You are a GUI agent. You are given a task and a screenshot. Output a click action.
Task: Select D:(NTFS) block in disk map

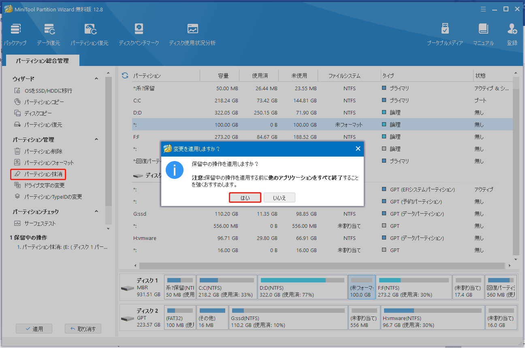click(x=303, y=287)
